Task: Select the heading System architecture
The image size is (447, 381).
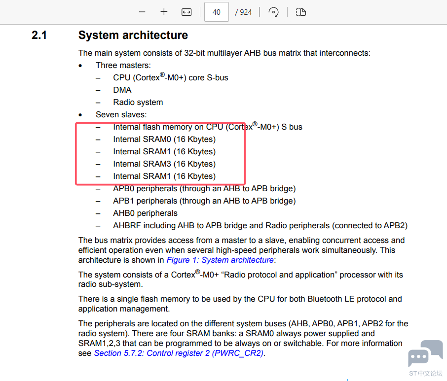Action: click(x=133, y=35)
